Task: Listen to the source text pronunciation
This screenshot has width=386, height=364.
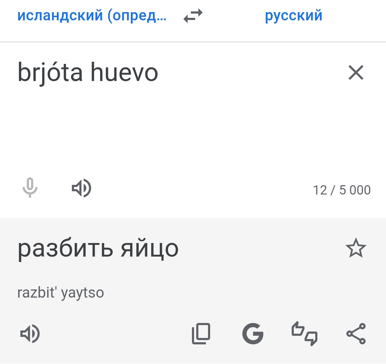Action: pyautogui.click(x=81, y=188)
